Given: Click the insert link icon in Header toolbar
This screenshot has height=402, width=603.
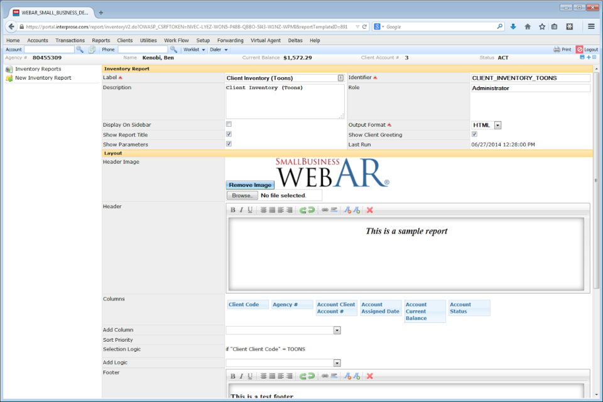Looking at the screenshot, I should point(325,210).
